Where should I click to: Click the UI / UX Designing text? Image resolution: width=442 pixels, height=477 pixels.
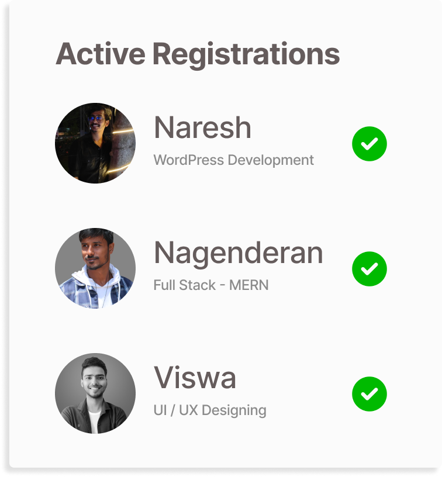point(209,410)
